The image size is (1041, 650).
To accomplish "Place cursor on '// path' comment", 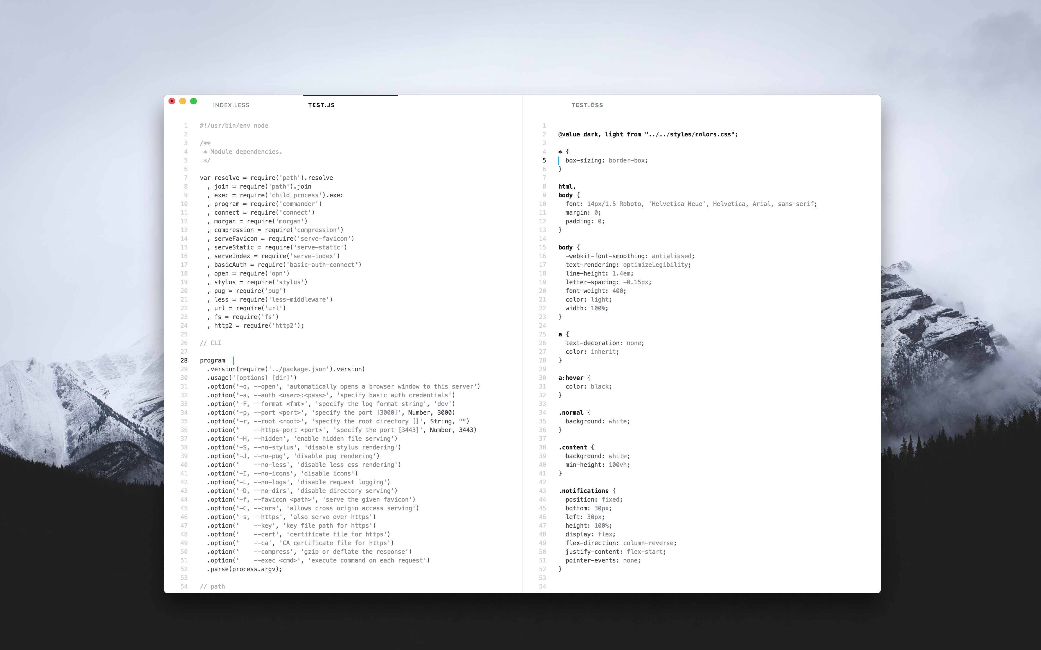I will click(213, 586).
